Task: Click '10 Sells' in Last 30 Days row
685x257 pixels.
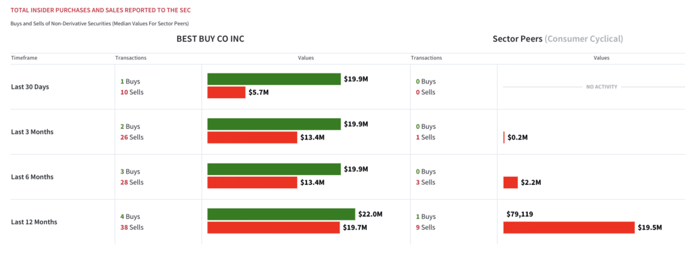Action: [x=132, y=92]
